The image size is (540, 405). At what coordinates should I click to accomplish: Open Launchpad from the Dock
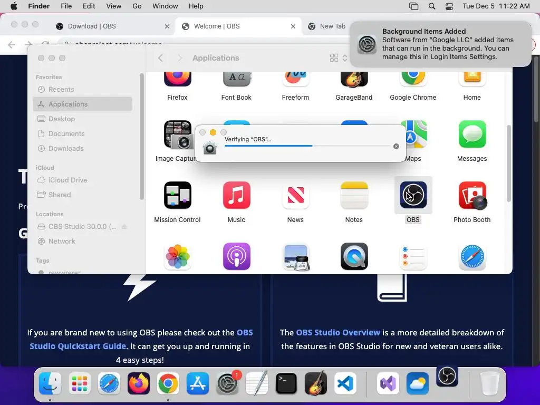80,383
